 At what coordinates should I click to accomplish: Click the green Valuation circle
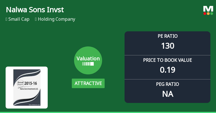(88, 60)
